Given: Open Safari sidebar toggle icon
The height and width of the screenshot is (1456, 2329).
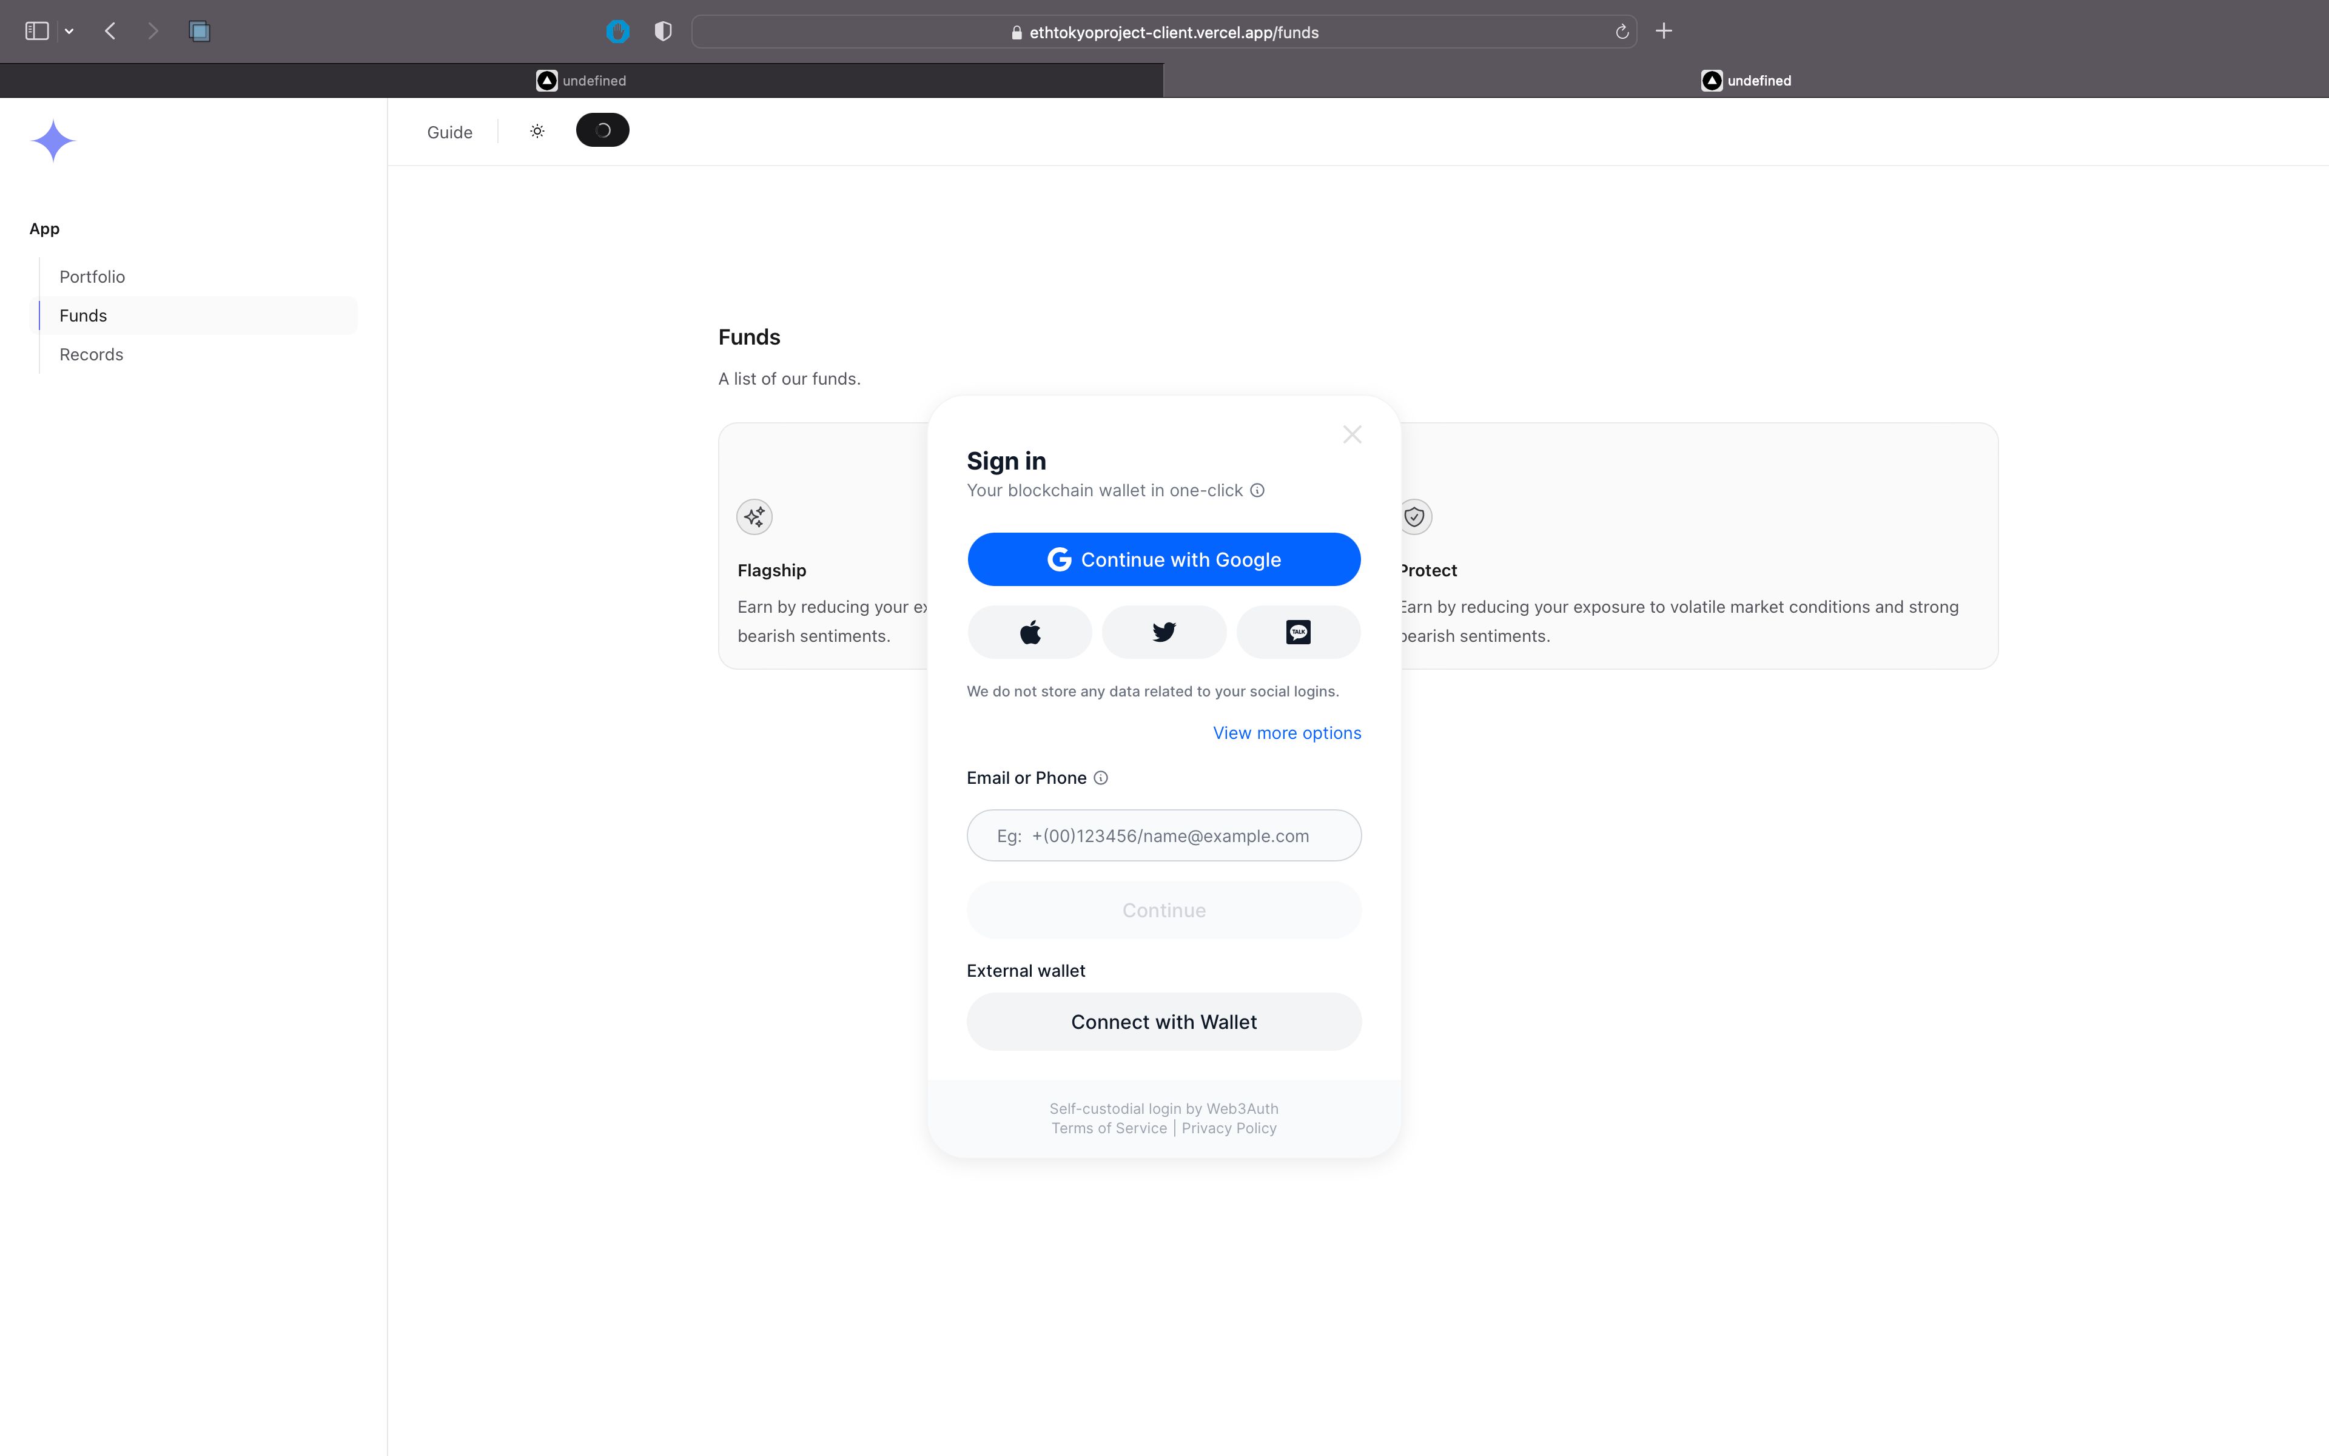Looking at the screenshot, I should pos(36,31).
